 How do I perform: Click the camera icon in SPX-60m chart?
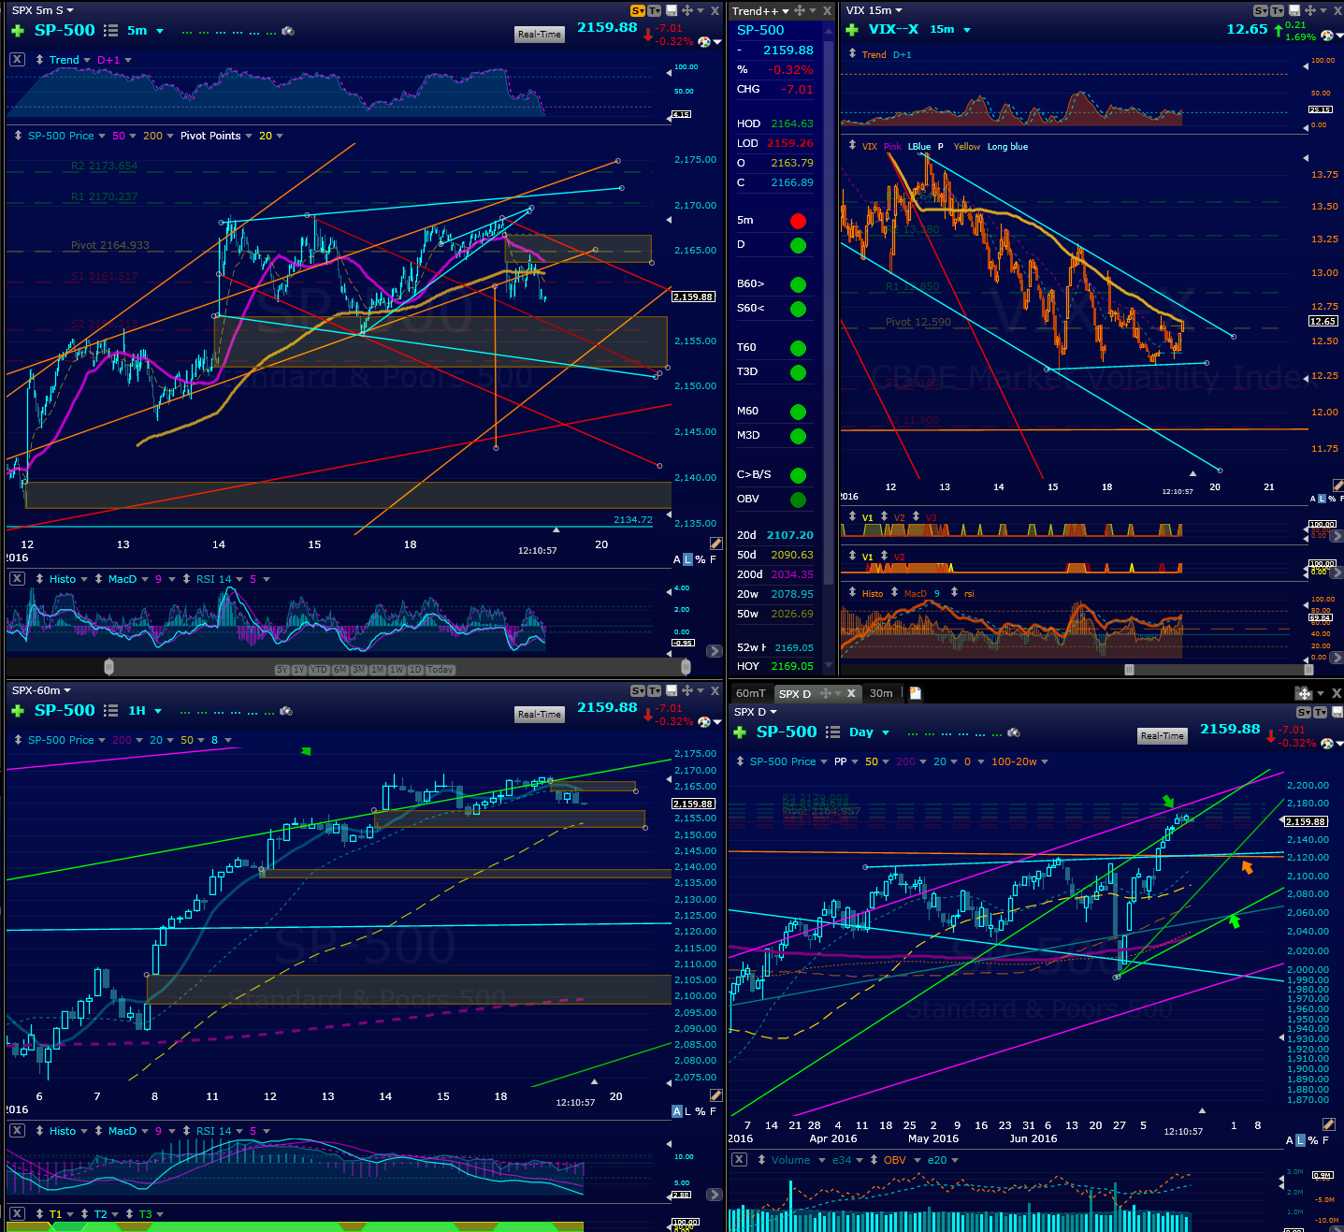286,711
